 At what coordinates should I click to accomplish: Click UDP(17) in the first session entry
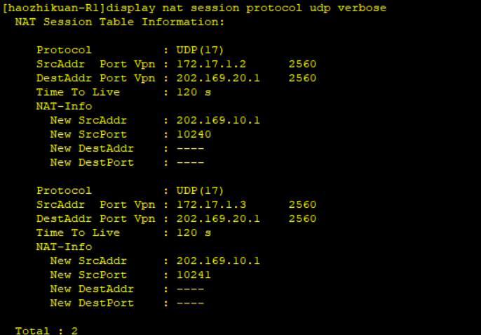pyautogui.click(x=200, y=50)
